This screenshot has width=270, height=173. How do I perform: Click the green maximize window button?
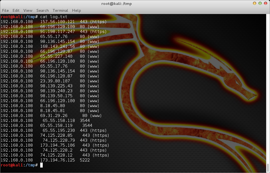(260, 3)
